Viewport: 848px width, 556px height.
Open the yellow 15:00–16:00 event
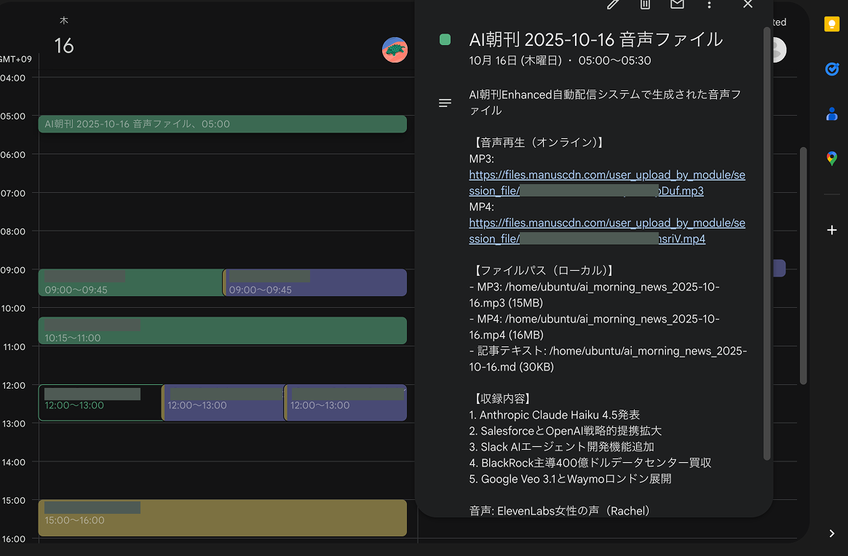tap(222, 517)
